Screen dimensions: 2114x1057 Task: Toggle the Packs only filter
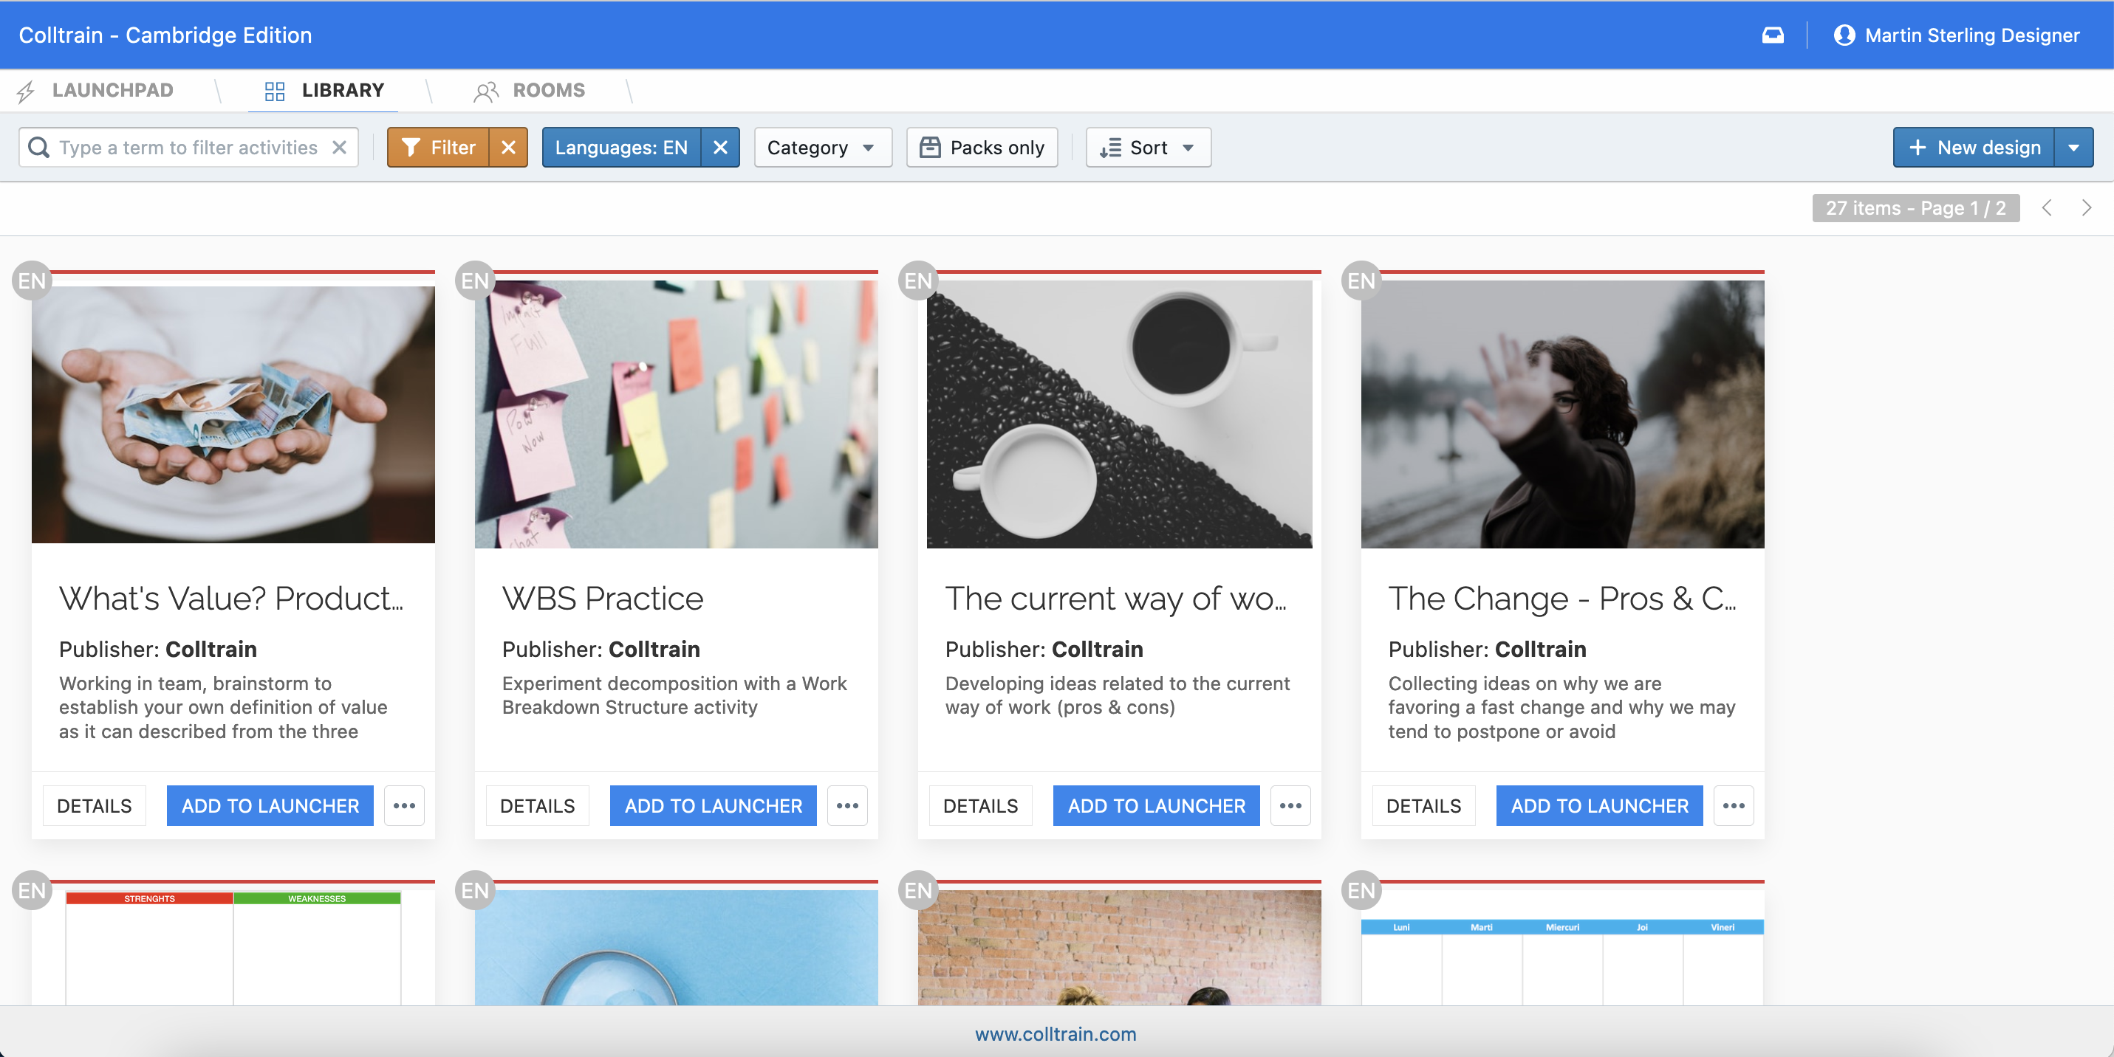[x=982, y=148]
